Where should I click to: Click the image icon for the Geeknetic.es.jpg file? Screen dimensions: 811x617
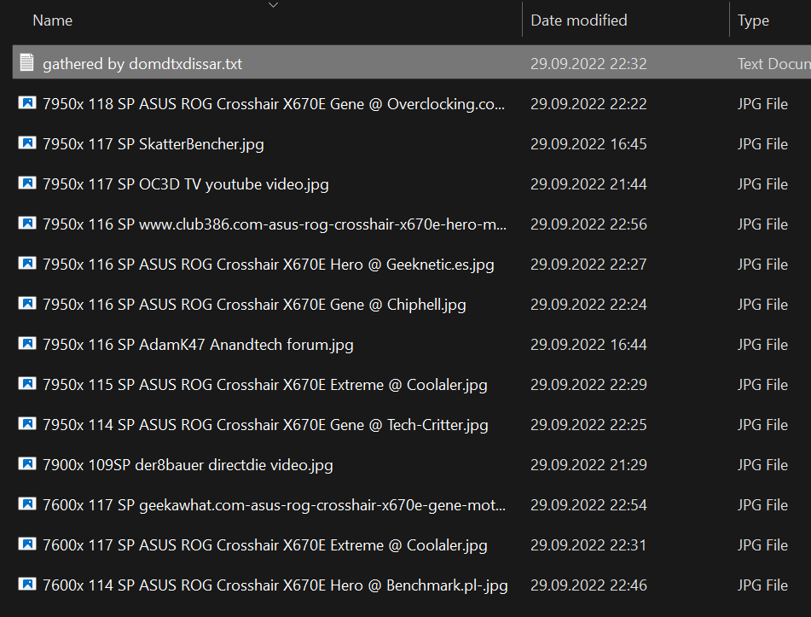click(27, 264)
